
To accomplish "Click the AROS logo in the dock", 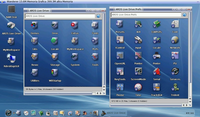I will coord(8,113).
